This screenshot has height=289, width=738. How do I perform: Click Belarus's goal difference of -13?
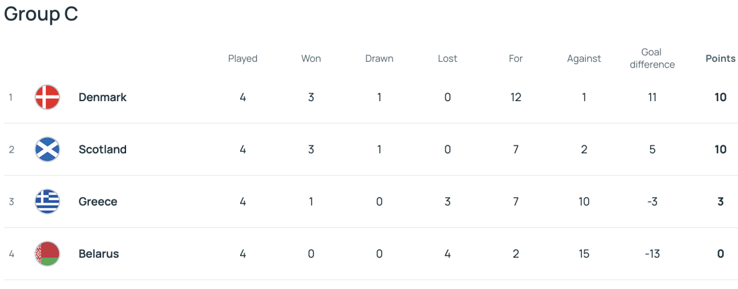(652, 253)
